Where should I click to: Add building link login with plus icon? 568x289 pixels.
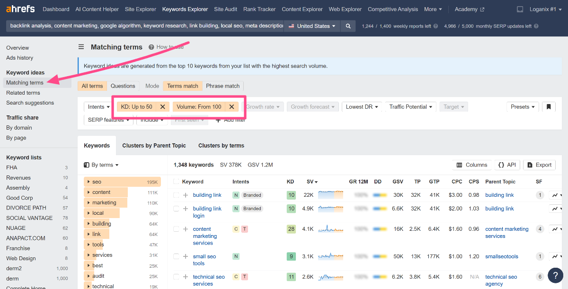186,209
